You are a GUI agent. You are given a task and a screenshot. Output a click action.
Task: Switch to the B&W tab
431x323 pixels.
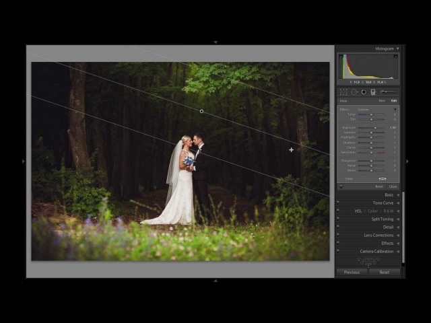pyautogui.click(x=389, y=211)
